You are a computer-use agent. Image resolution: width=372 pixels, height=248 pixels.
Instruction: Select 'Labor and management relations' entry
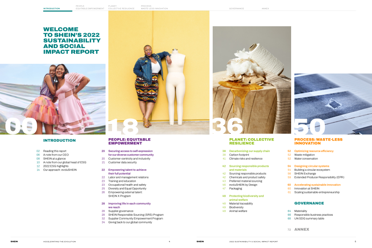click(128, 177)
